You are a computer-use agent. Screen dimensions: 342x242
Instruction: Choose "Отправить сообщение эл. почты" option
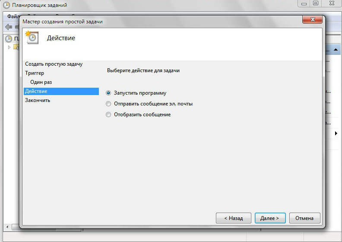pos(108,104)
